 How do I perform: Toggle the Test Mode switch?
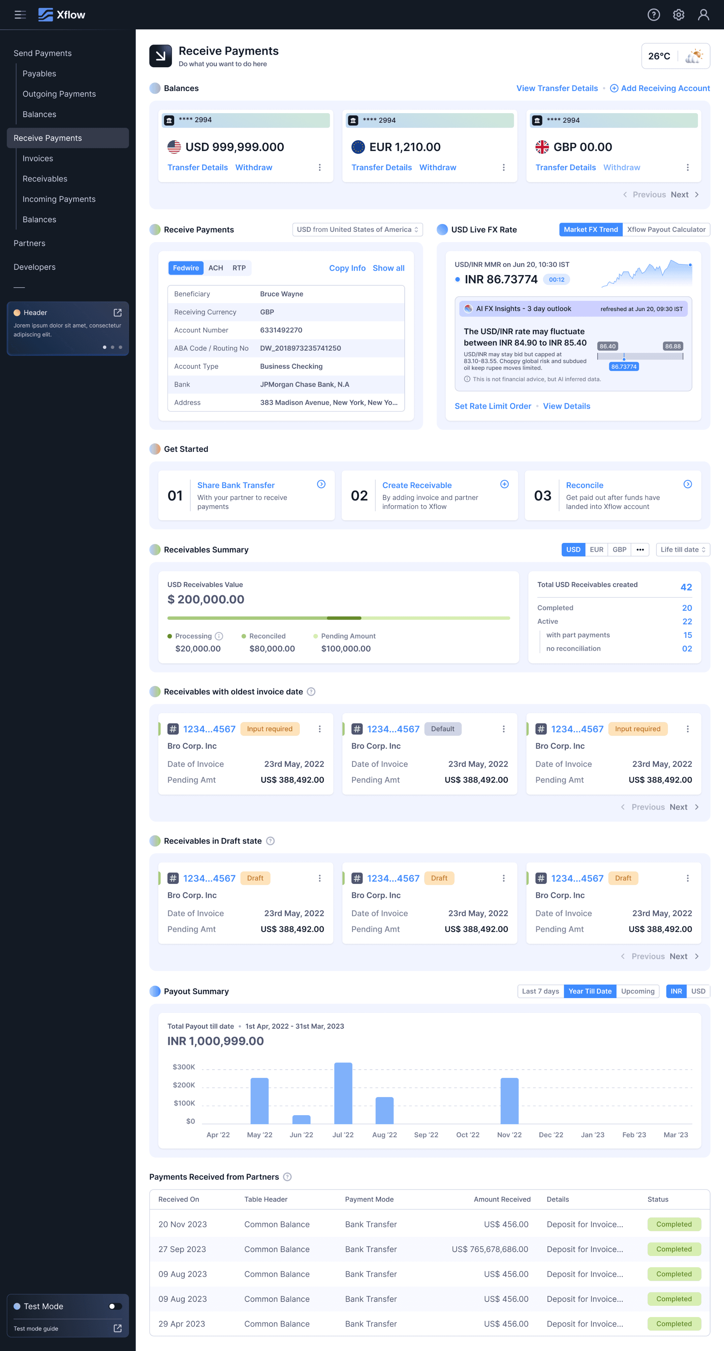(x=115, y=1306)
